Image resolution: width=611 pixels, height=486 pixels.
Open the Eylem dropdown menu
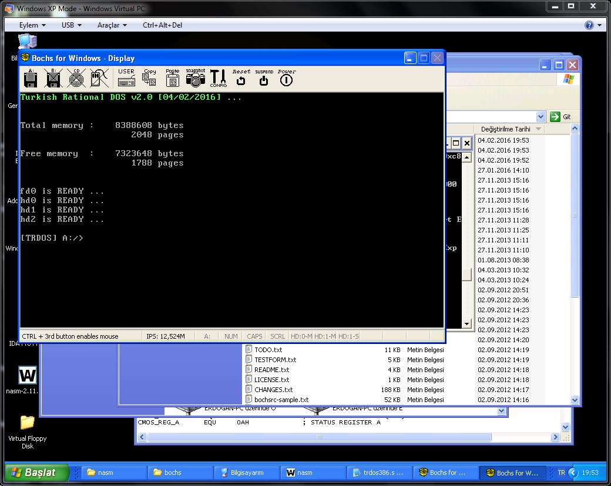coord(32,25)
